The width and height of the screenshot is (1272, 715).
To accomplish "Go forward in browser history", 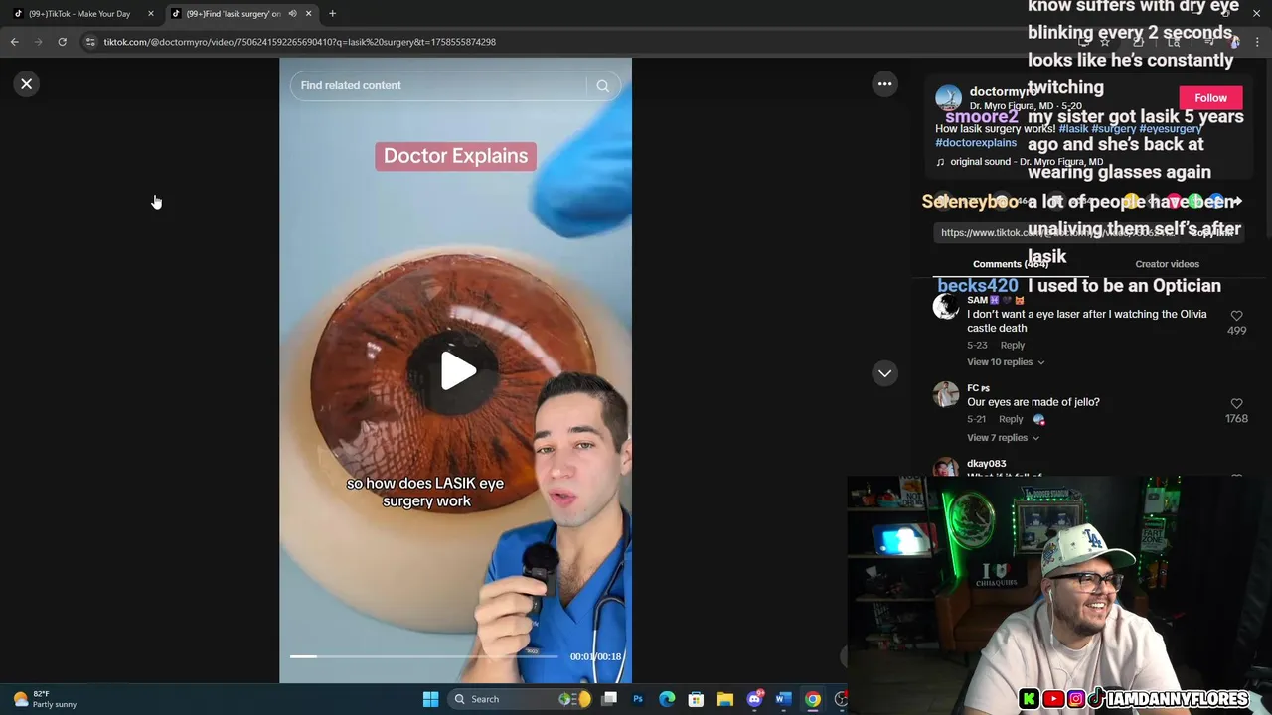I will pyautogui.click(x=38, y=42).
